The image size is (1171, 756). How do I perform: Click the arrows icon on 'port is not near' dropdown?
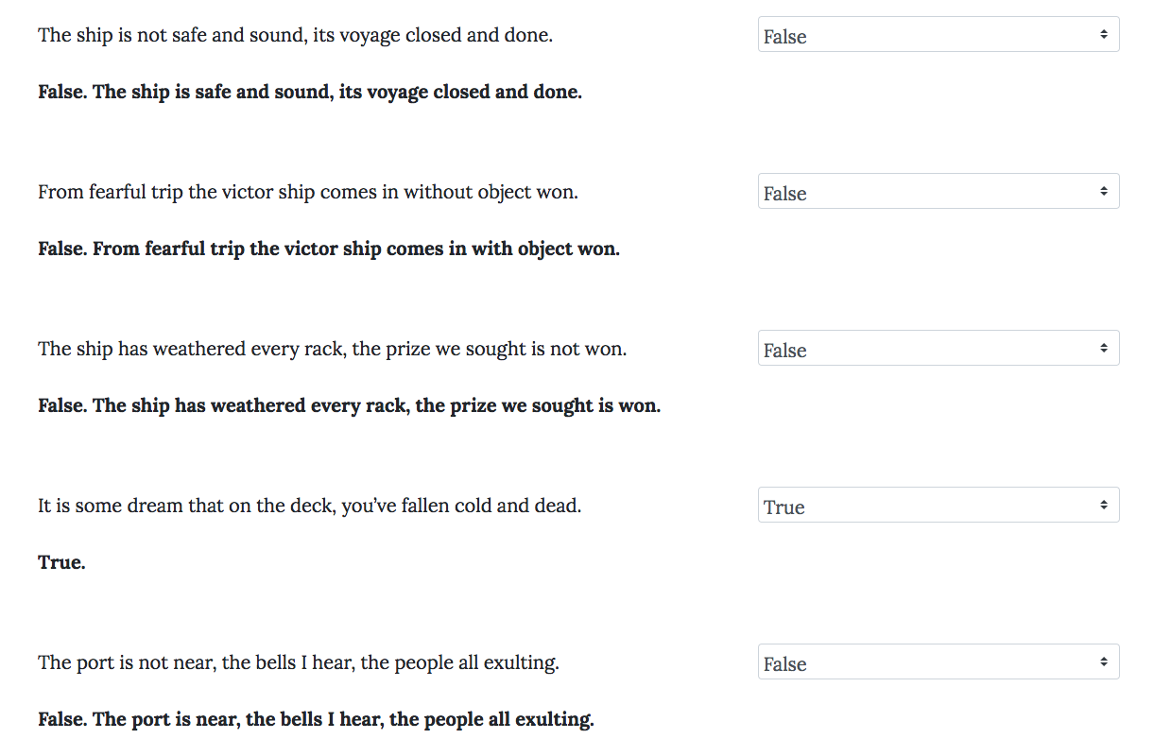1103,662
